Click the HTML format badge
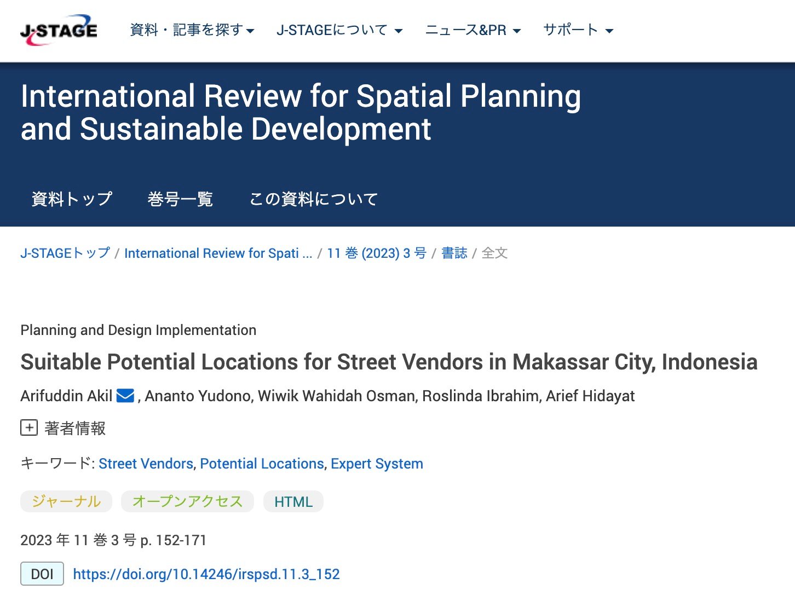Screen dimensions: 795x601 293,502
